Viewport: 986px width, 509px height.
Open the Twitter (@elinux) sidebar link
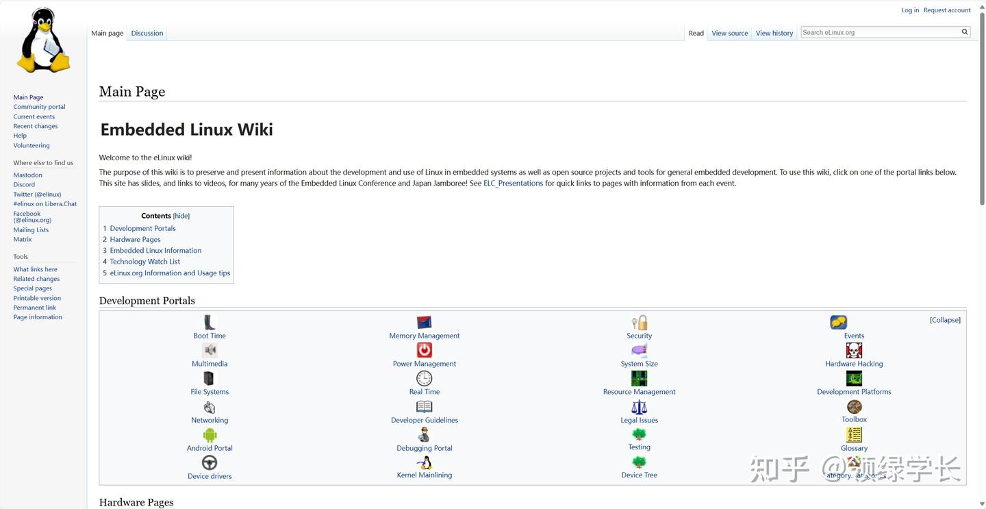click(x=38, y=195)
